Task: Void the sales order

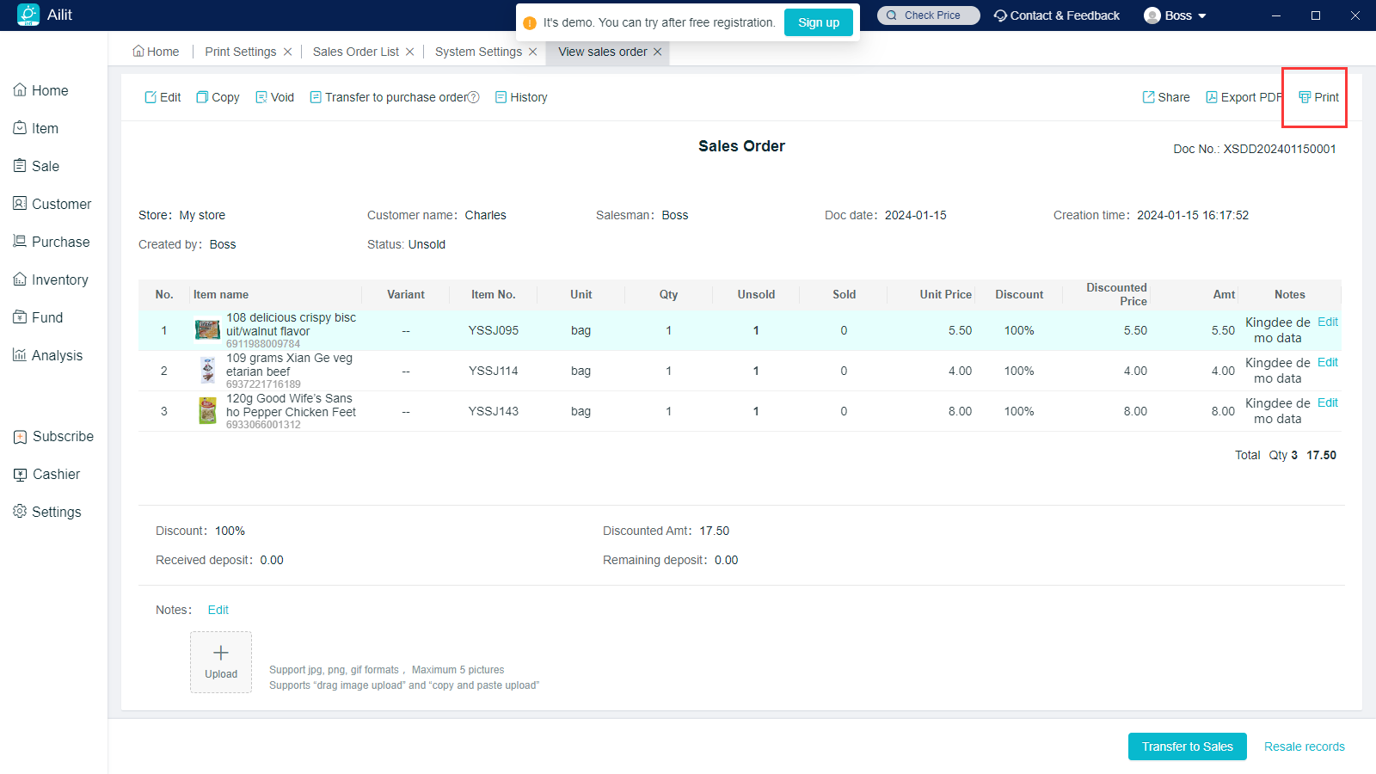Action: [274, 97]
